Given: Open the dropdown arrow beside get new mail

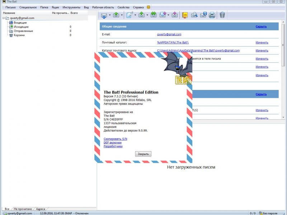Looking at the screenshot, I should tap(110, 15).
